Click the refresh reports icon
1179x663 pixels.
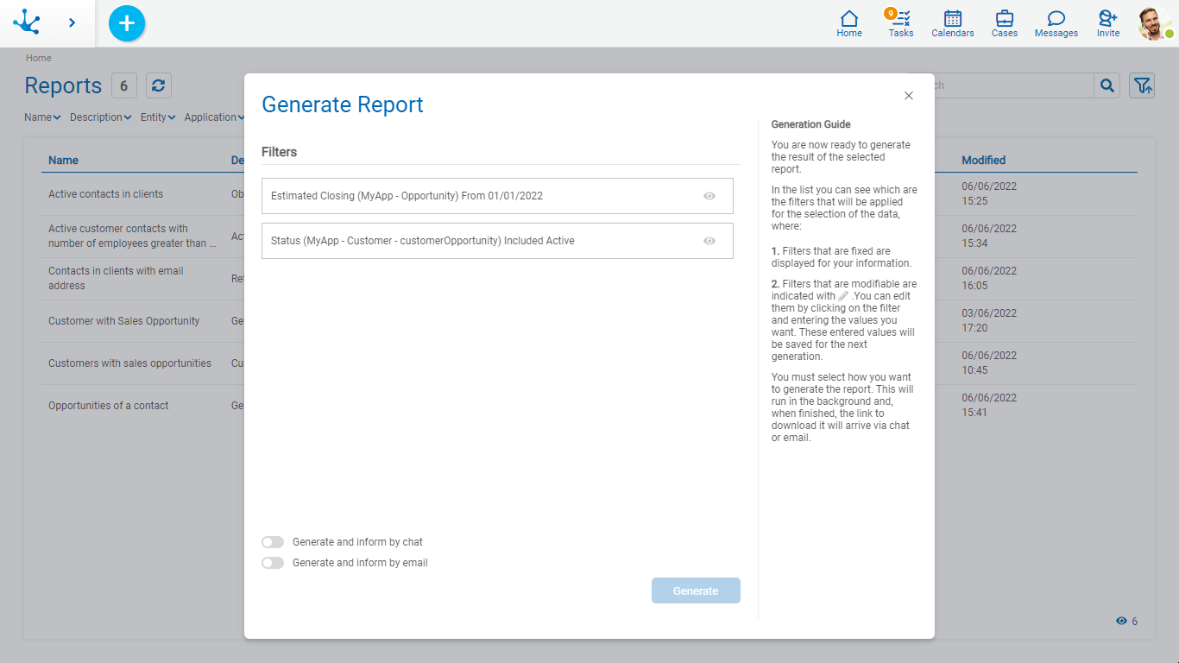[x=158, y=85]
